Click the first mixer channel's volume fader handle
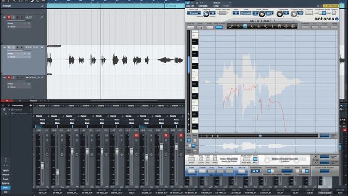 click(x=42, y=166)
